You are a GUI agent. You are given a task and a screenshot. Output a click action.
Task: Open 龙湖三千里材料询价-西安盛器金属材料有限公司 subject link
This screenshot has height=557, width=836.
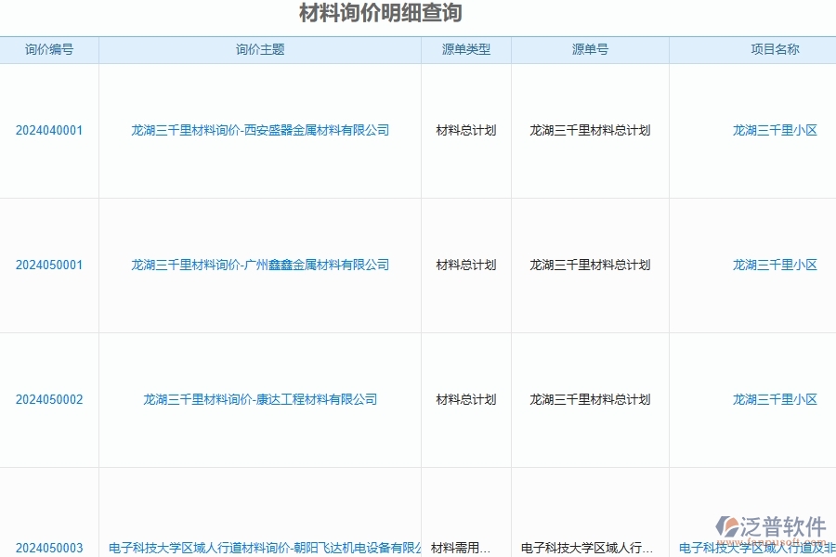pyautogui.click(x=258, y=130)
